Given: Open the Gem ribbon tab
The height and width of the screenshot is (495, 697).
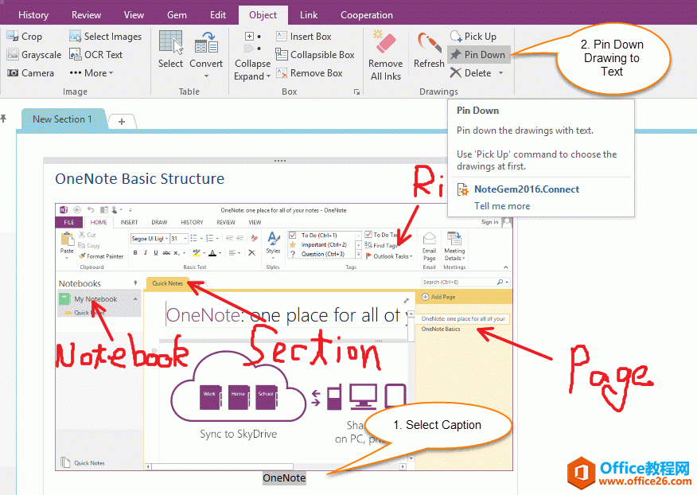Looking at the screenshot, I should point(177,15).
